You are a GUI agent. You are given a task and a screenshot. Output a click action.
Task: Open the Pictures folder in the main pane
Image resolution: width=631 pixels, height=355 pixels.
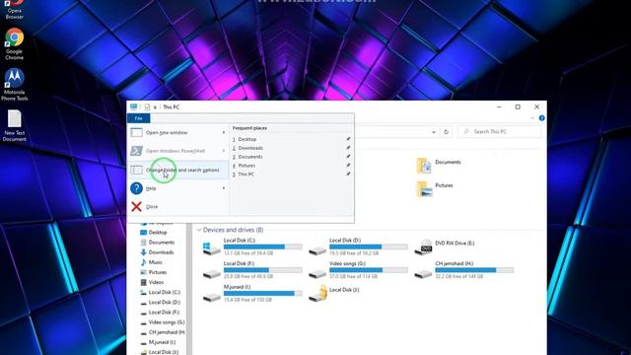(x=435, y=188)
